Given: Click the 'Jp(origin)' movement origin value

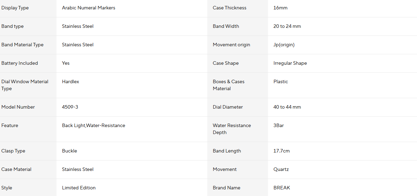Looking at the screenshot, I should pyautogui.click(x=284, y=45).
